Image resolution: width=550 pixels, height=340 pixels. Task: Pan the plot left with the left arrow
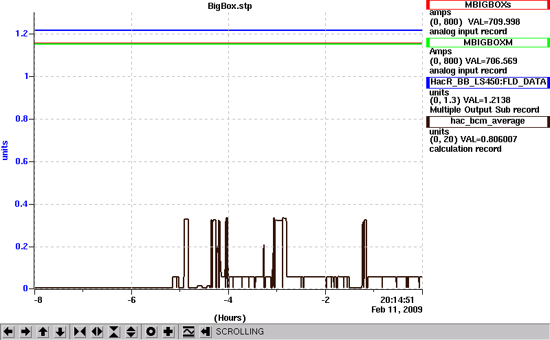click(x=8, y=332)
